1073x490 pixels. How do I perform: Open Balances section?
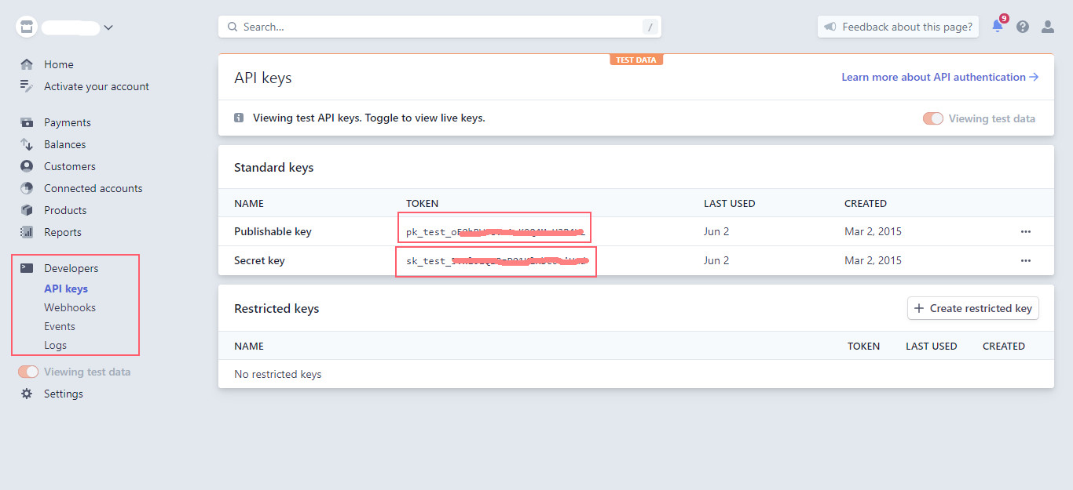click(65, 144)
